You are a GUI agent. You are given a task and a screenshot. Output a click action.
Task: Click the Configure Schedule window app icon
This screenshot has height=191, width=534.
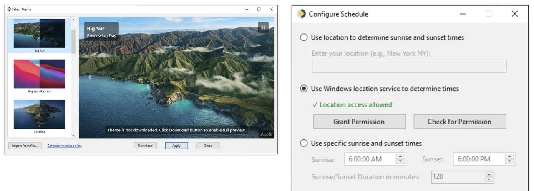point(301,14)
